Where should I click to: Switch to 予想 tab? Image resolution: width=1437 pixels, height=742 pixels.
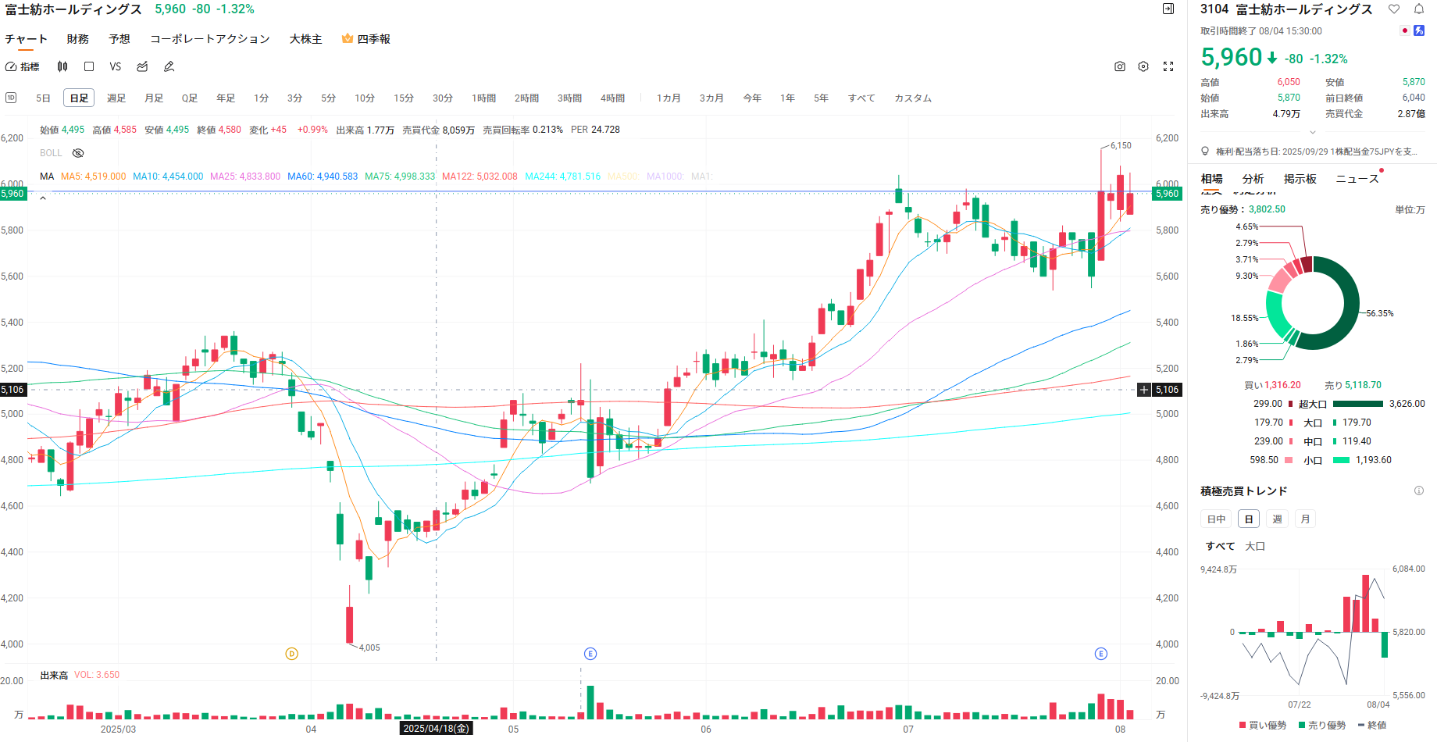(x=119, y=38)
